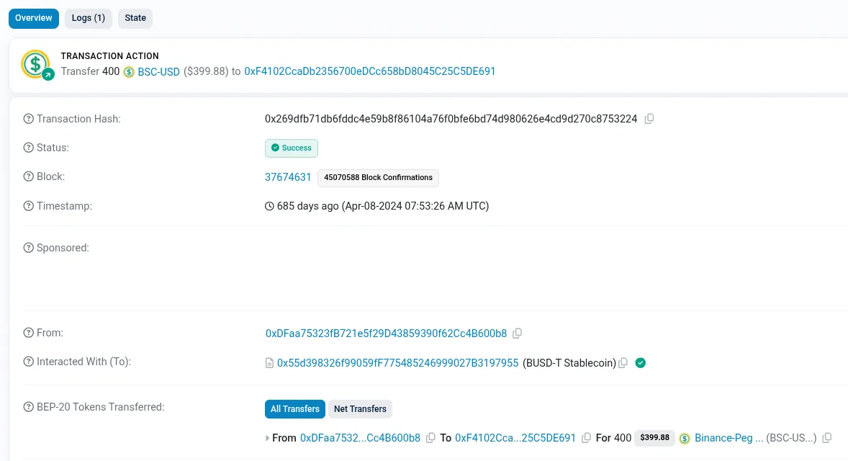
Task: Copy the BUSD-T Stablecoin contract address
Action: (x=623, y=363)
